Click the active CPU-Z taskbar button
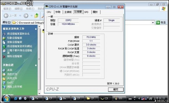169x103 pixels. pos(105,98)
